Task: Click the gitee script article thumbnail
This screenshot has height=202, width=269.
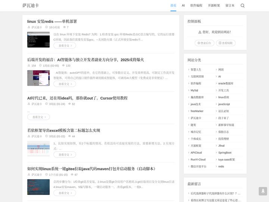Action: (x=38, y=187)
